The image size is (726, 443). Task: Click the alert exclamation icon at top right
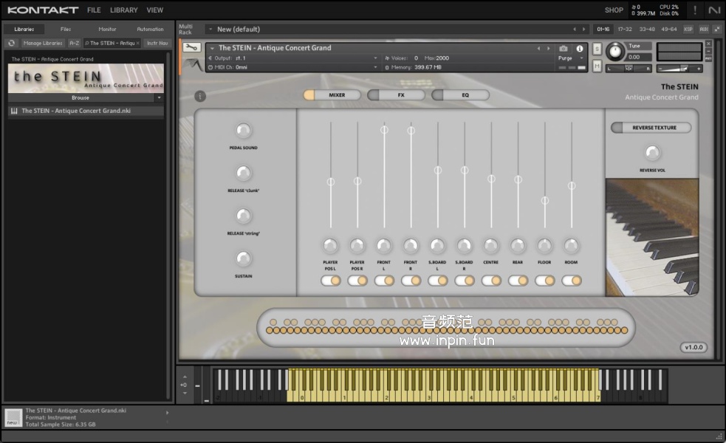694,10
